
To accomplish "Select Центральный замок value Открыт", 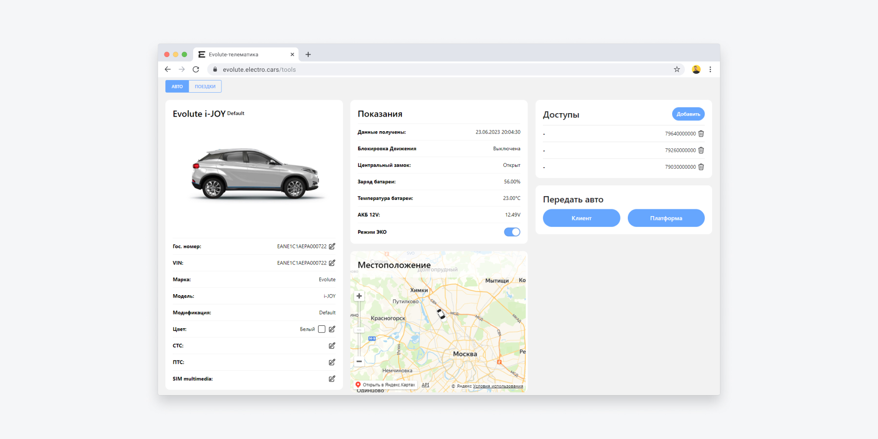I will 512,165.
